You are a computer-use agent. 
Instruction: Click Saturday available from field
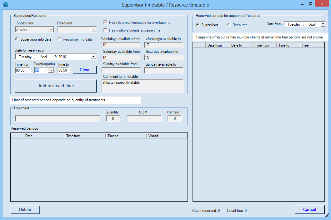(x=121, y=57)
